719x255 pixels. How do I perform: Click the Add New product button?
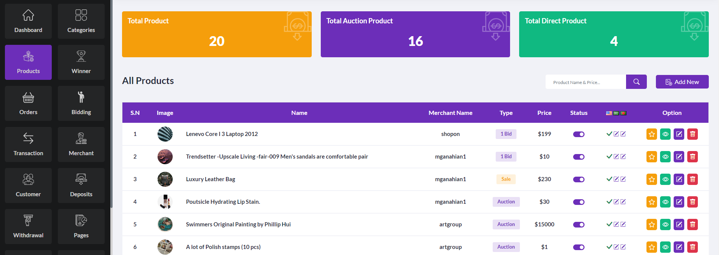click(x=682, y=82)
